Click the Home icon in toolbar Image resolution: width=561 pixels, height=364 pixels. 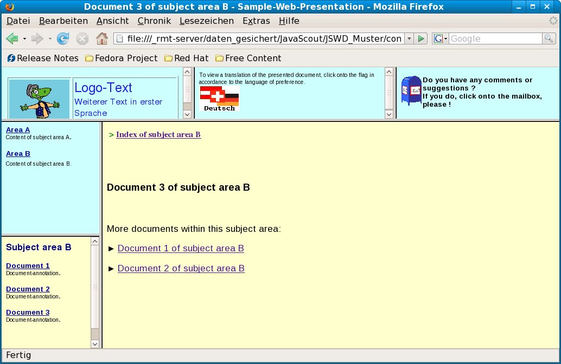pyautogui.click(x=101, y=38)
